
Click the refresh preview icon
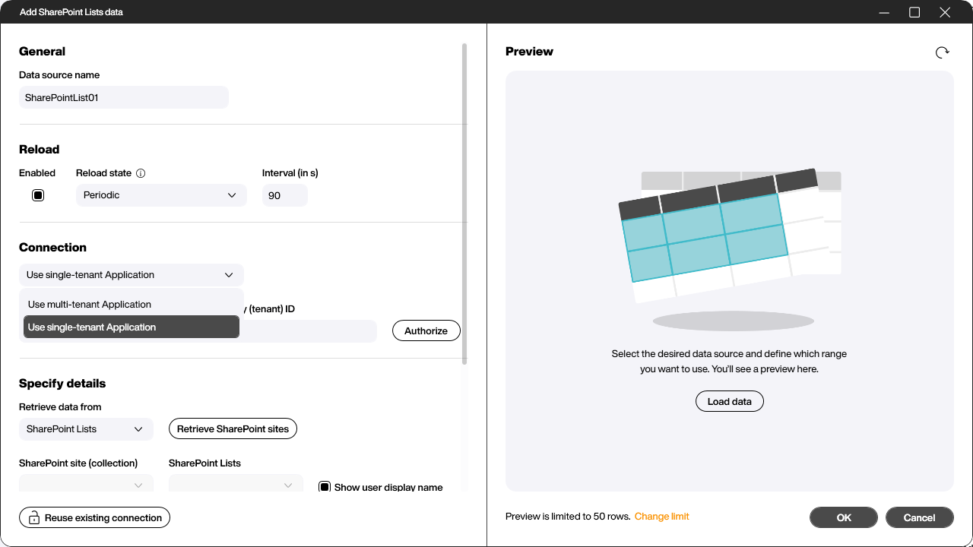click(x=942, y=52)
